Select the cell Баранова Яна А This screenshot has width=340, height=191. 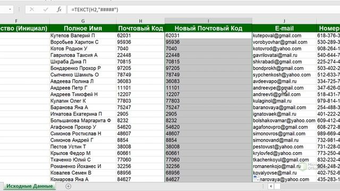click(83, 107)
